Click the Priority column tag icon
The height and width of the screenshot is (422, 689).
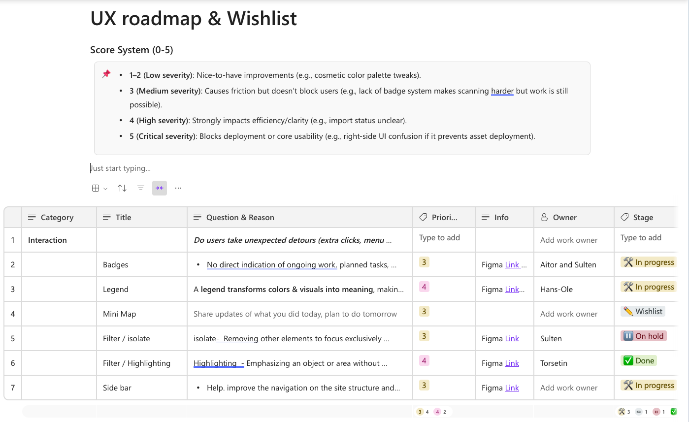(x=423, y=217)
